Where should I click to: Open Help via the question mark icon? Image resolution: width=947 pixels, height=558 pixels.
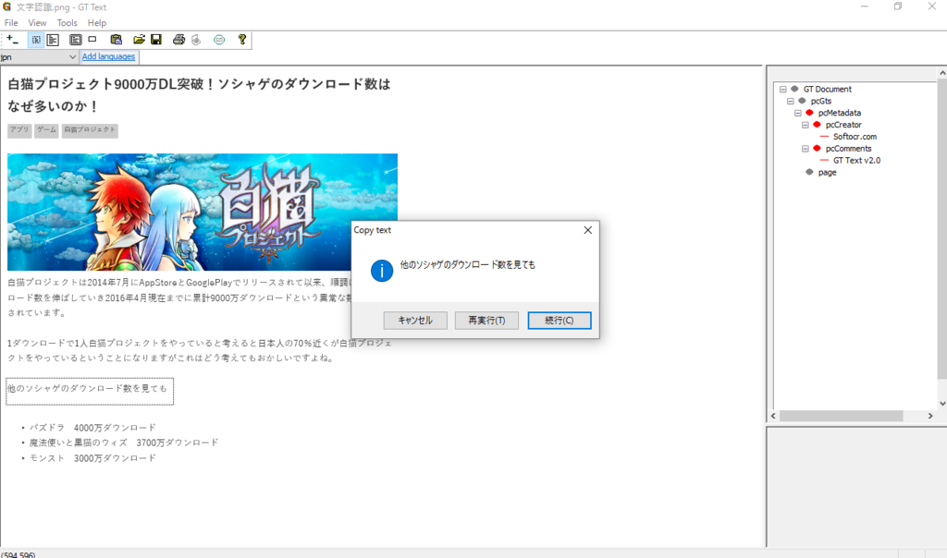pos(240,40)
